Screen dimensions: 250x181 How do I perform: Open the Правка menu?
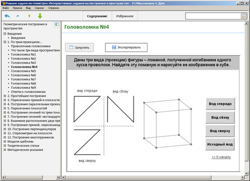pos(17,8)
